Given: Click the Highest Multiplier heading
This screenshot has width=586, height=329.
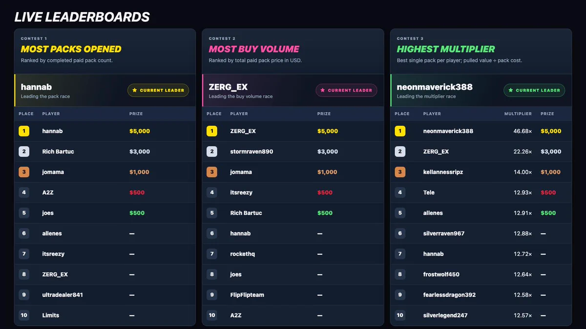Looking at the screenshot, I should [446, 49].
